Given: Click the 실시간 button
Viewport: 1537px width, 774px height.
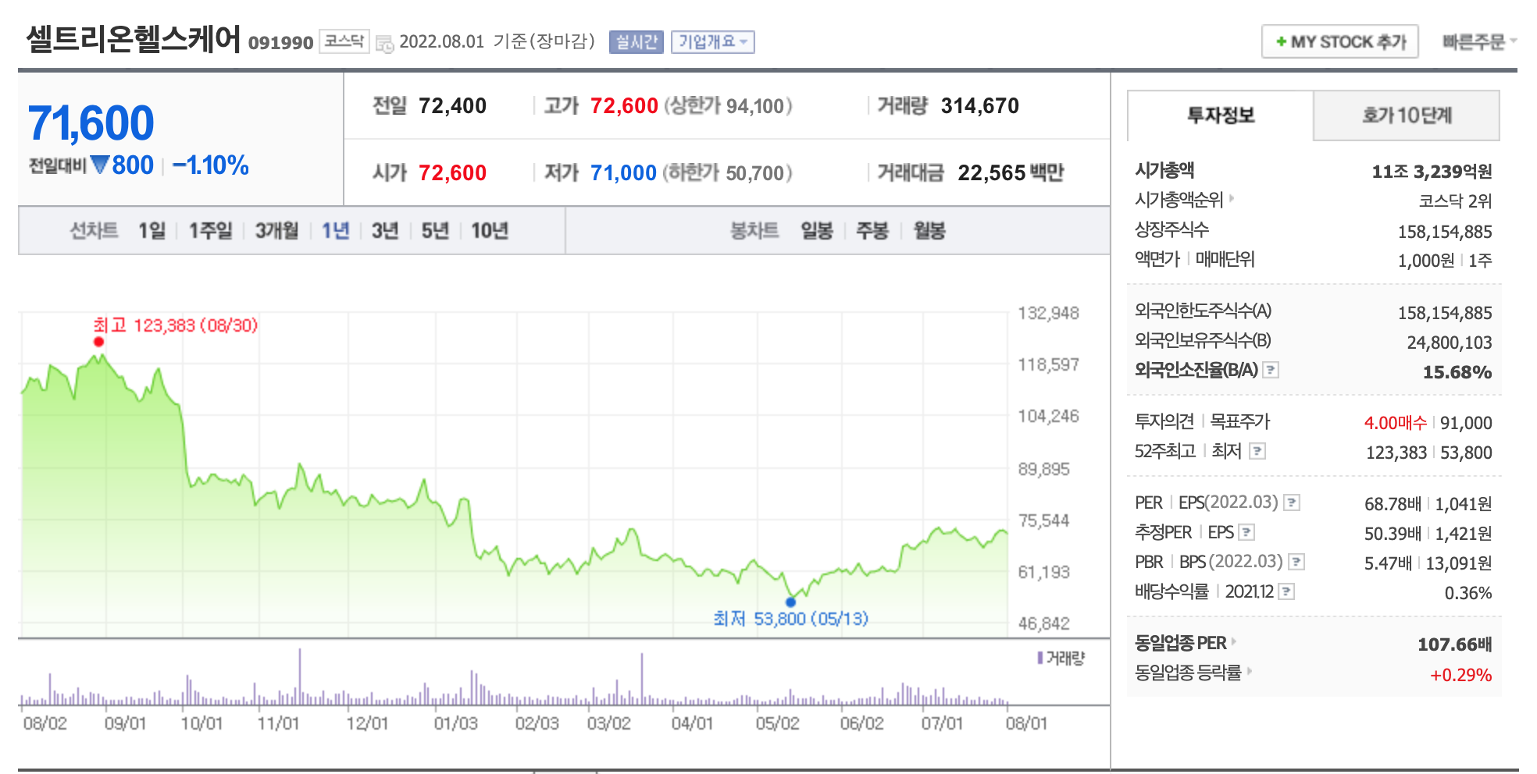Looking at the screenshot, I should [x=637, y=41].
